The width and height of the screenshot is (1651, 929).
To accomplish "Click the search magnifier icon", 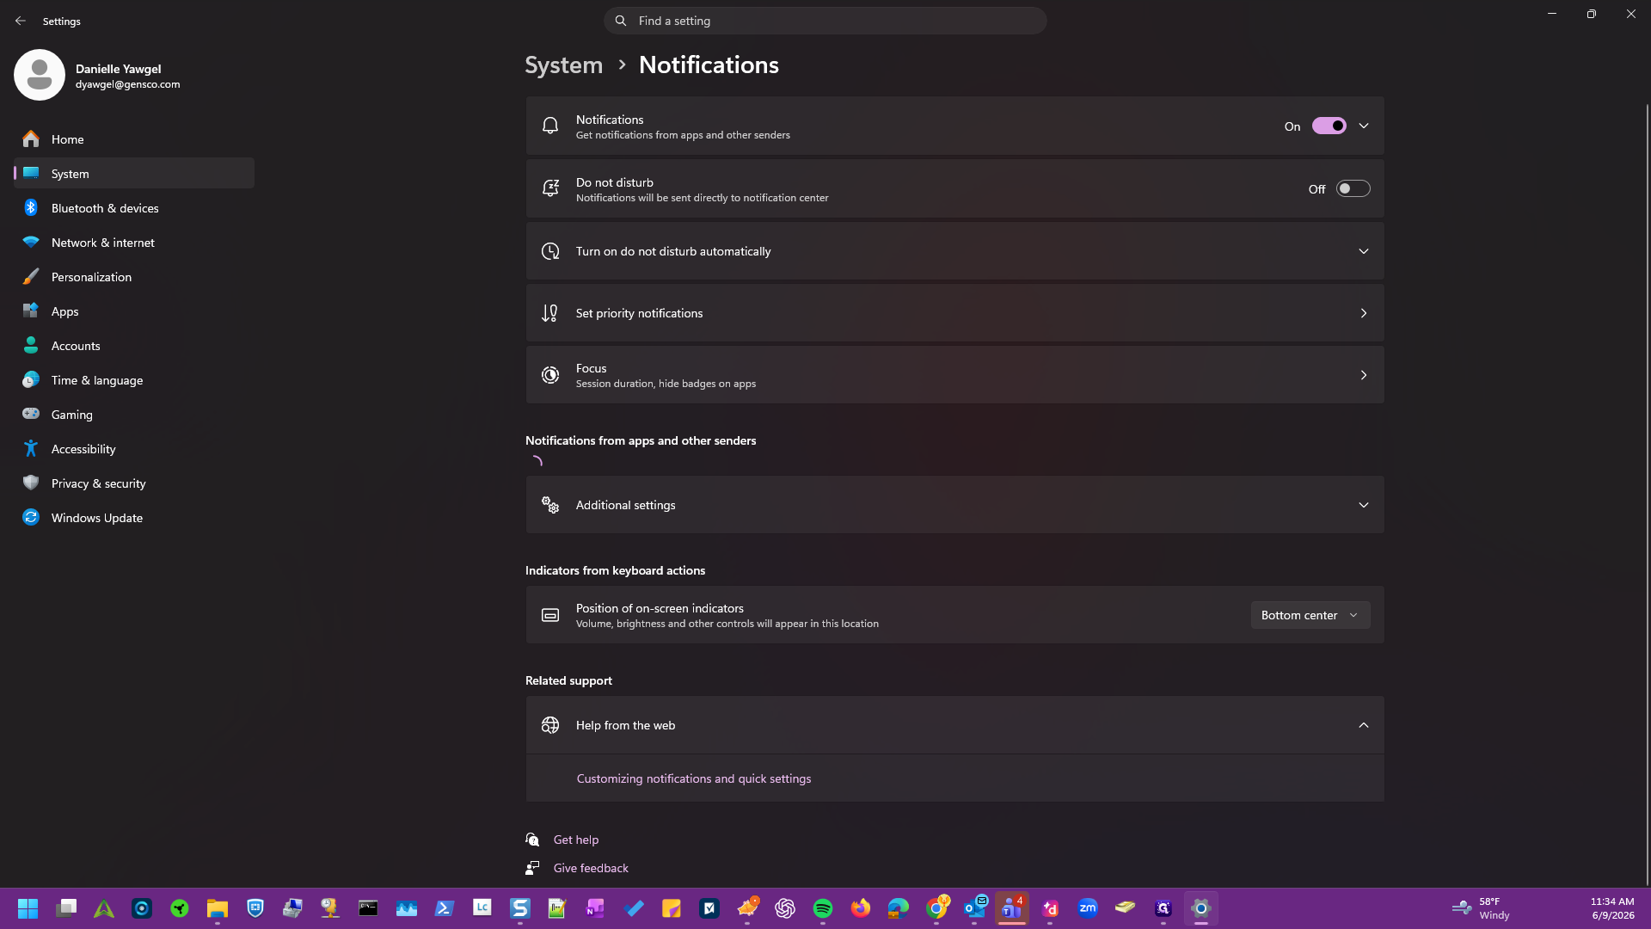I will tap(621, 21).
